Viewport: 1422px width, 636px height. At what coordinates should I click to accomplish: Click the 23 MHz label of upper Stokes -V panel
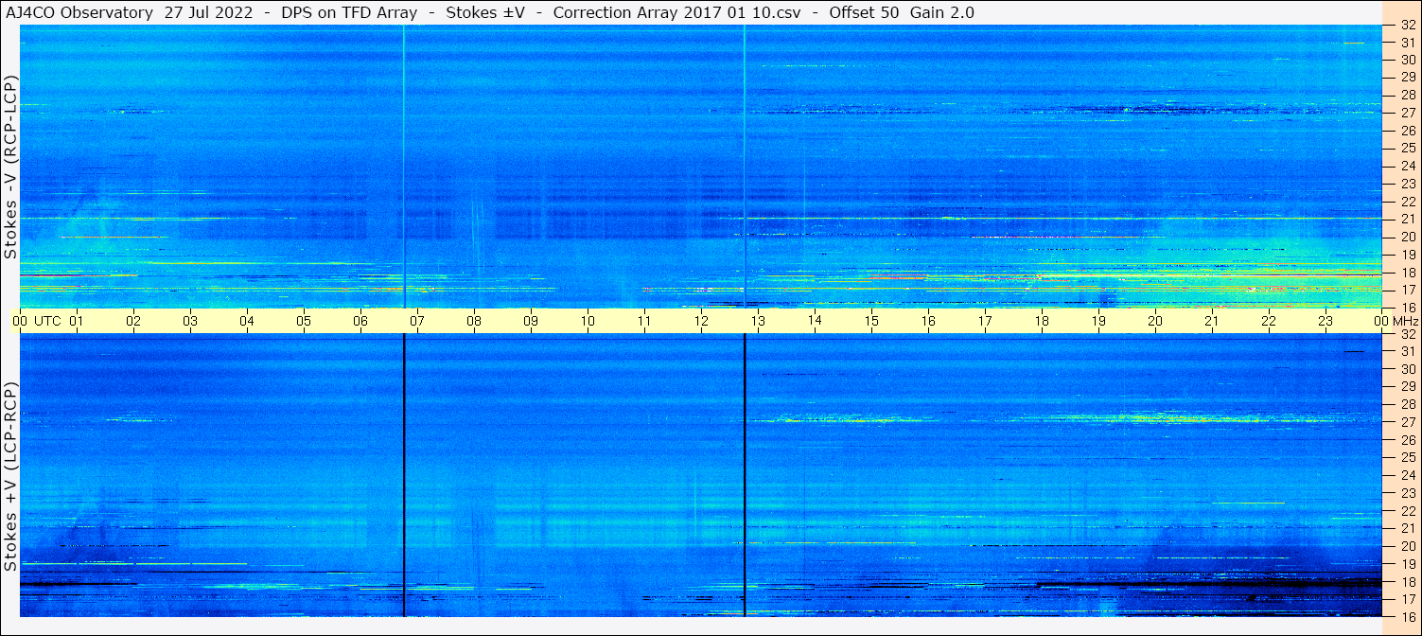(1407, 184)
